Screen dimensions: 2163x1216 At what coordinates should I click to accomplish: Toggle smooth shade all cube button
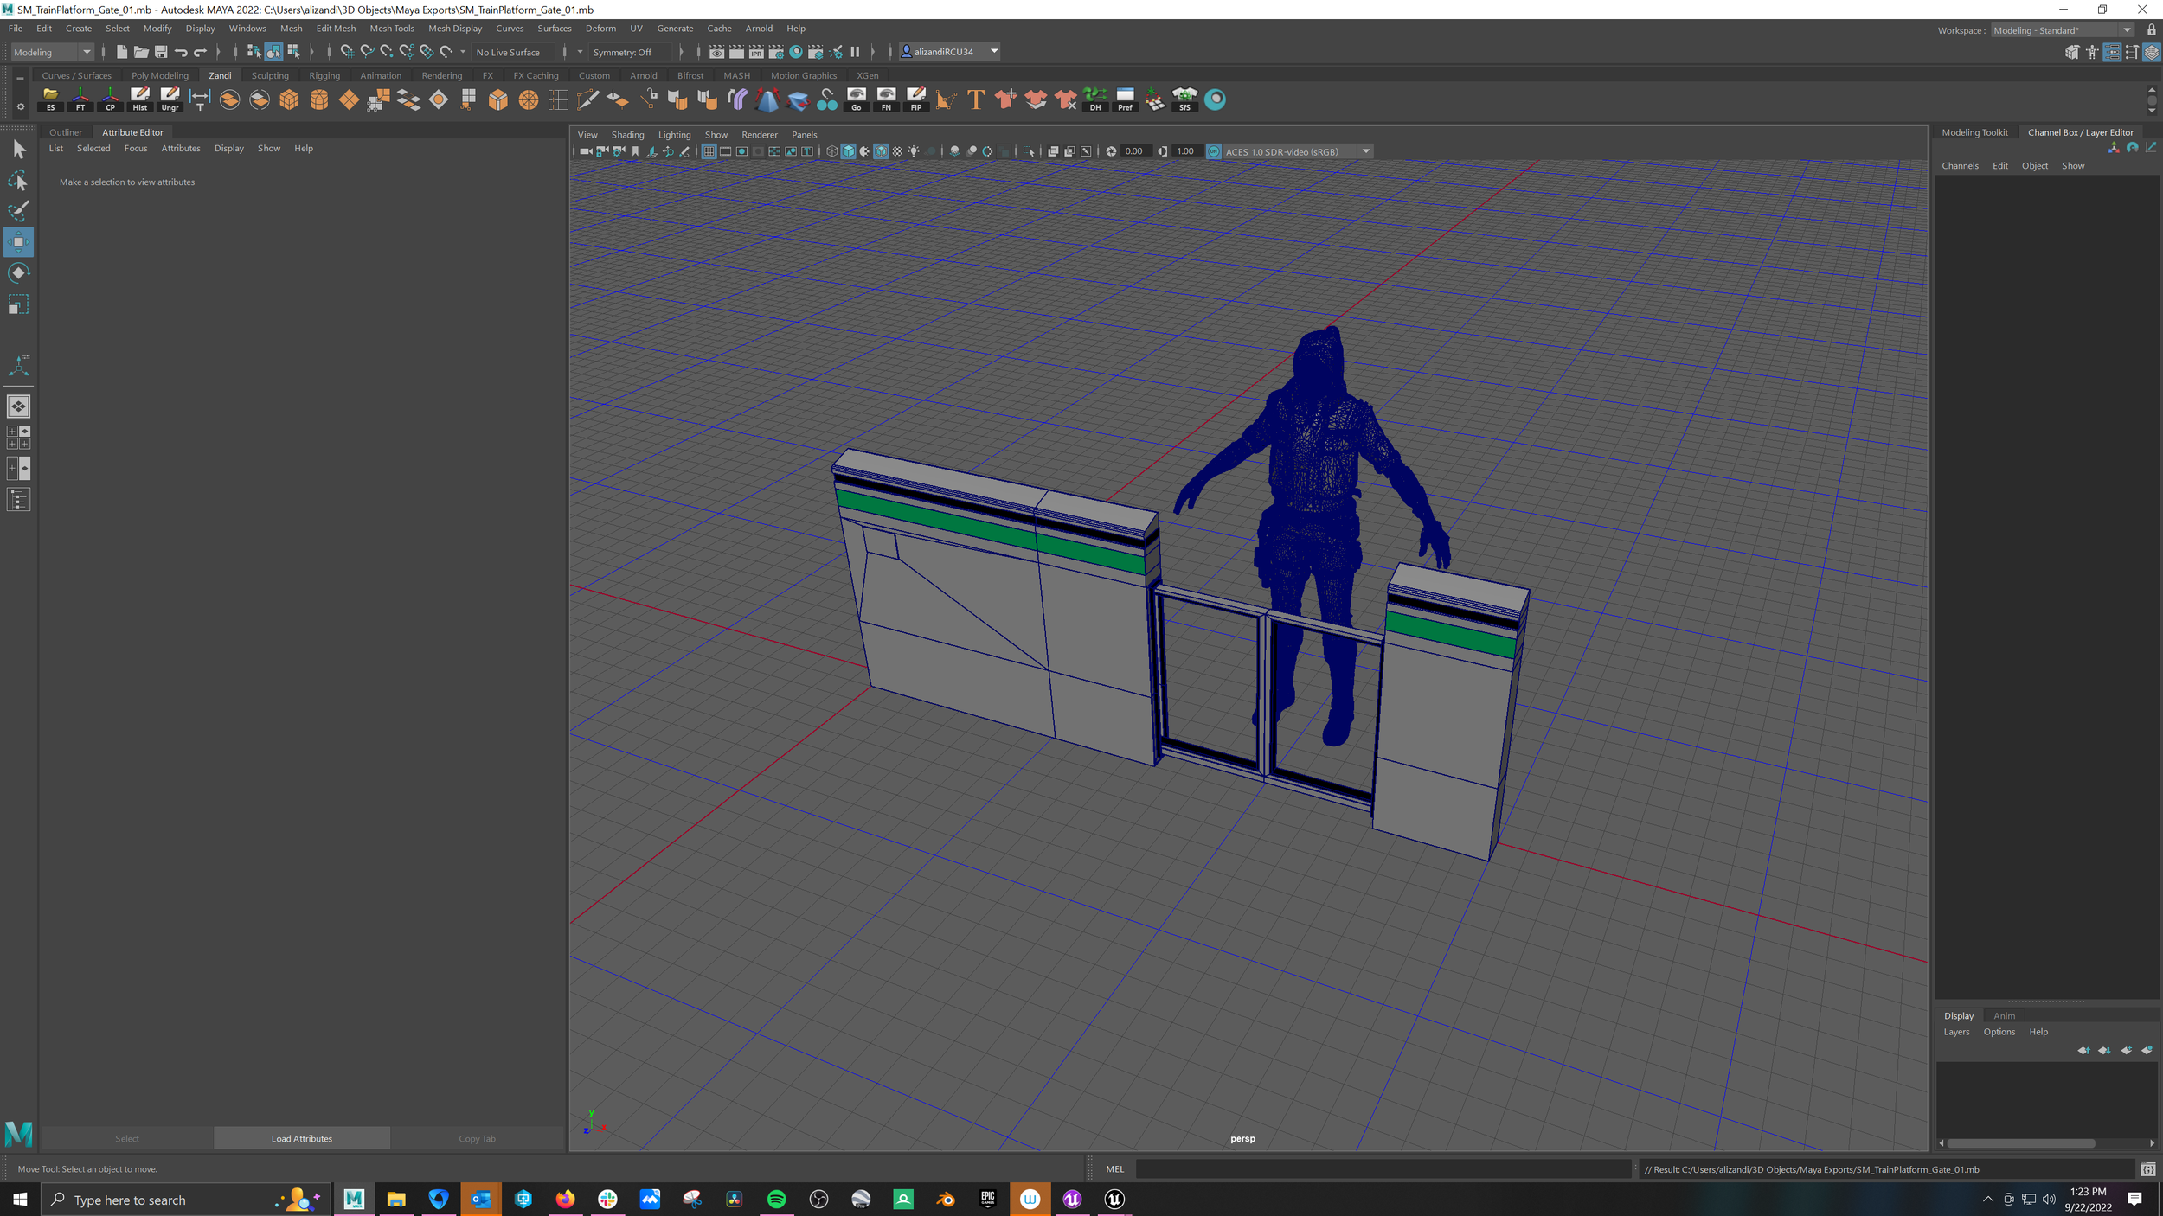tap(848, 151)
